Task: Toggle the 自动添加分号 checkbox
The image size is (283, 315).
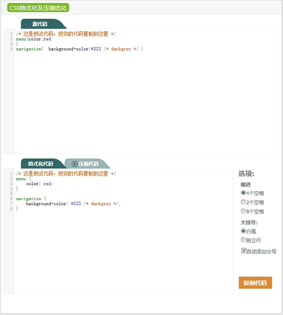Action: [x=243, y=251]
